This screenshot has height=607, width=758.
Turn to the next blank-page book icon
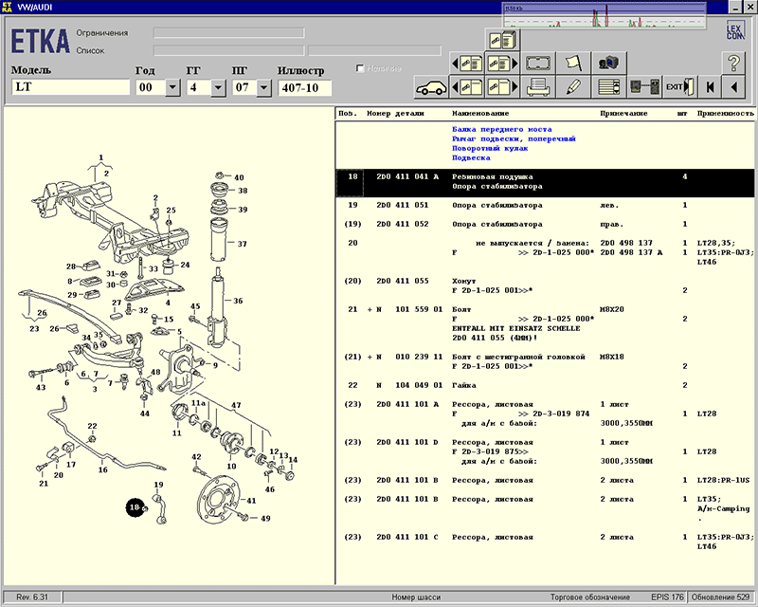click(502, 87)
